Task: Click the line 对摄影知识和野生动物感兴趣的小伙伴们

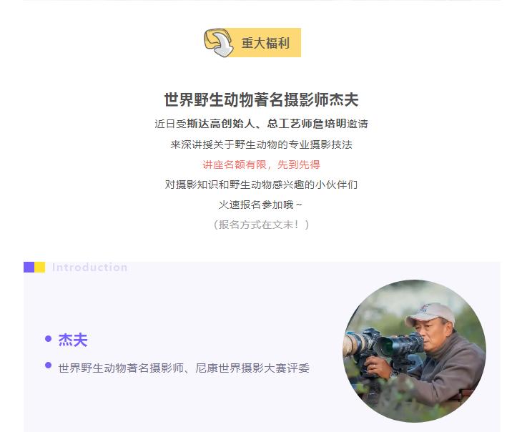Action: coord(261,185)
